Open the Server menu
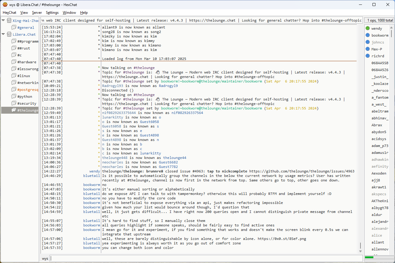 tap(37, 13)
